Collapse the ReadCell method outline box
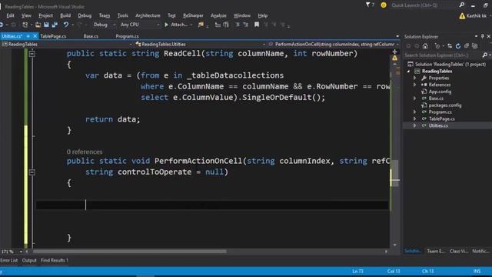 pos(32,54)
